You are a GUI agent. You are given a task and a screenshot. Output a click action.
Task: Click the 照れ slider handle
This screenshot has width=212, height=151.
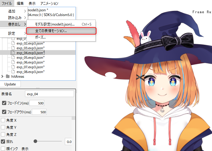(35, 142)
